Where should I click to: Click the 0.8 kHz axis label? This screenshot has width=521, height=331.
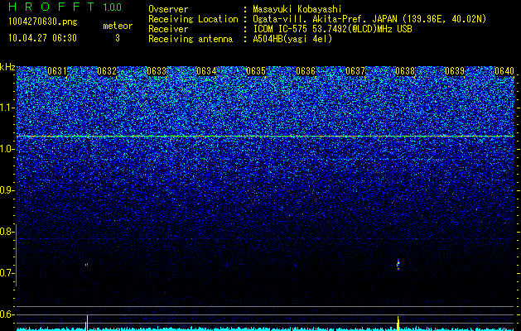pyautogui.click(x=7, y=232)
